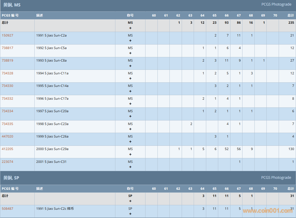This screenshot has width=296, height=218.
Task: Click the MS66 count 52 for 2000 coin
Action: pos(226,149)
